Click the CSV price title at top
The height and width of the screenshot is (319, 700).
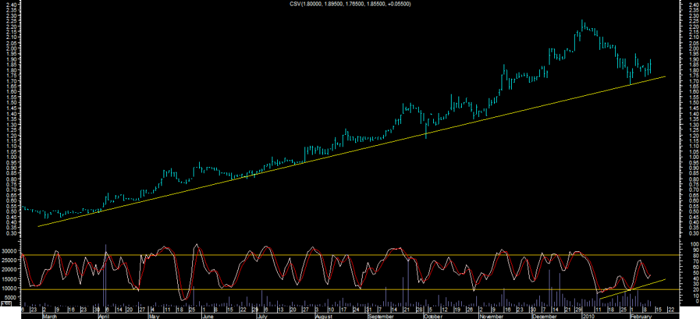350,4
